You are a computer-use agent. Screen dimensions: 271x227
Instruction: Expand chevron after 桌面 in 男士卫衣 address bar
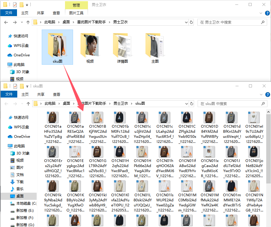[x=73, y=22]
